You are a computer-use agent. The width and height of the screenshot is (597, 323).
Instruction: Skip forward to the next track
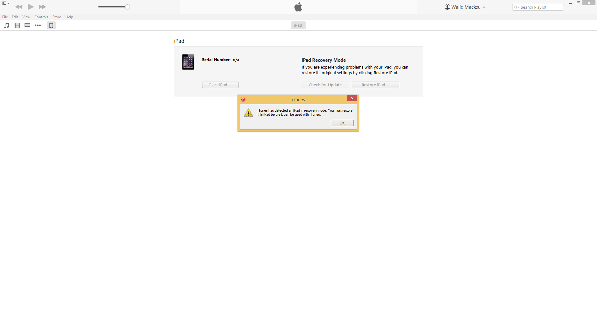(x=42, y=7)
